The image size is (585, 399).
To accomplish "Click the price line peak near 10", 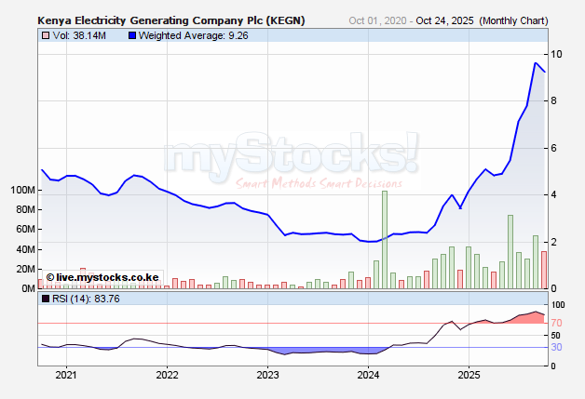I will click(536, 63).
